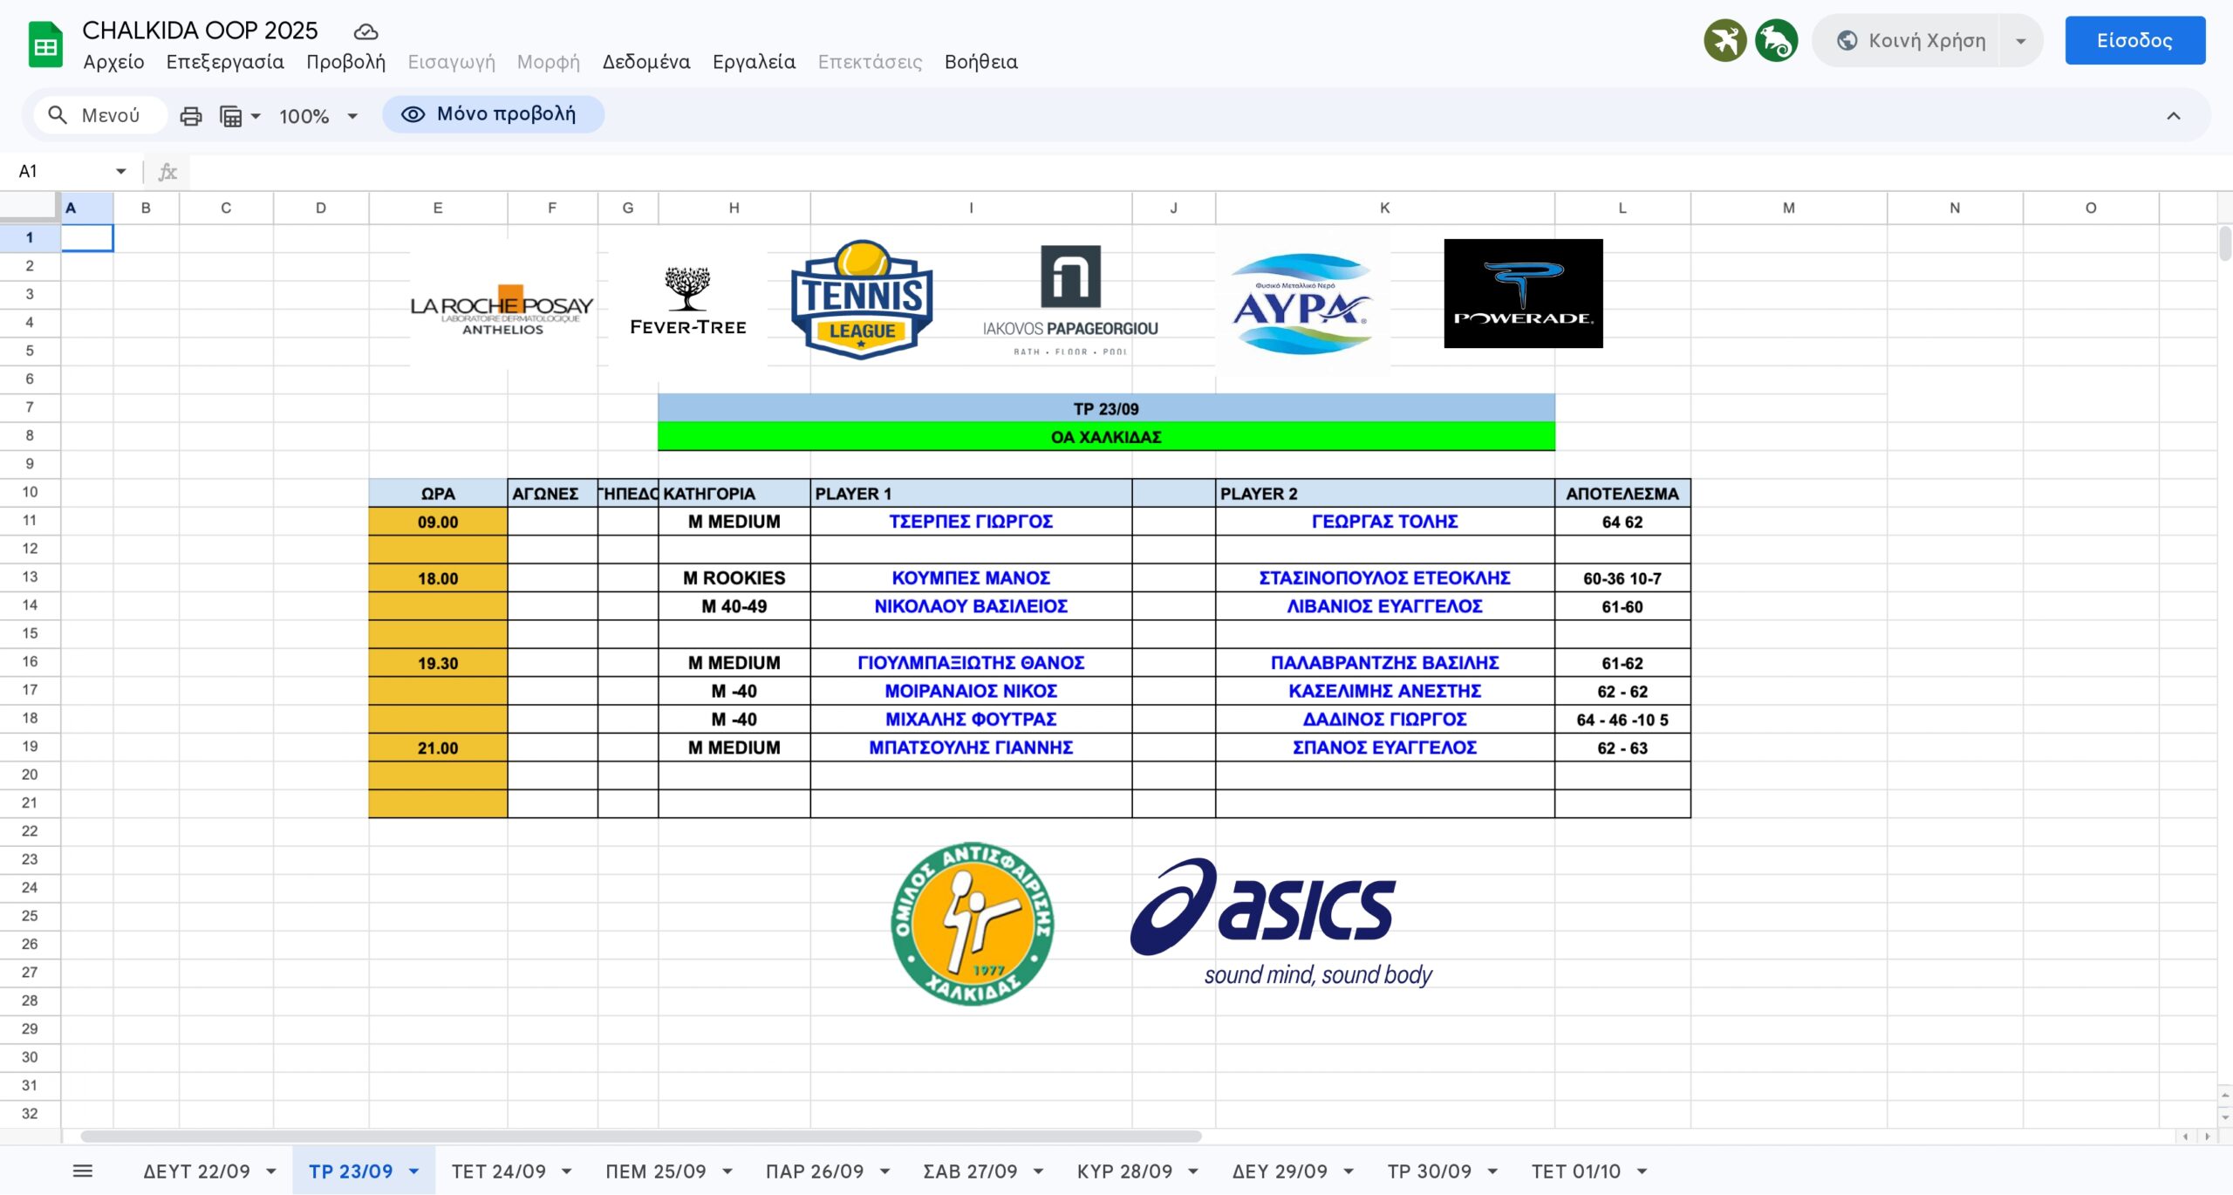
Task: Select the ASICS logo image
Action: pyautogui.click(x=1282, y=921)
